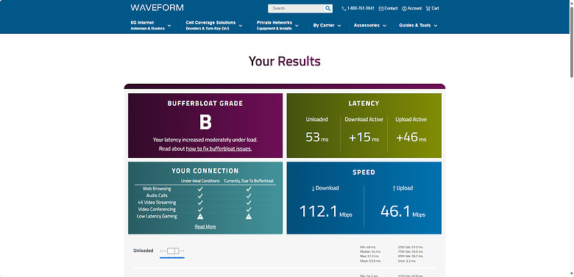Click the magnifier search icon

pos(327,8)
